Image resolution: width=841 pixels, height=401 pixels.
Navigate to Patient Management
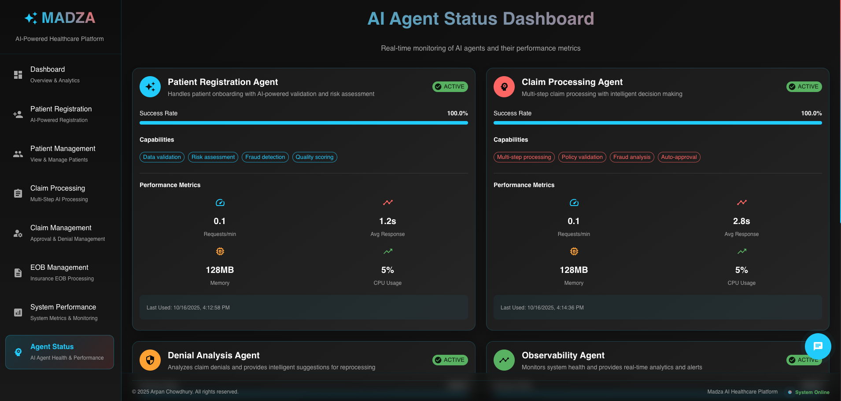point(59,154)
